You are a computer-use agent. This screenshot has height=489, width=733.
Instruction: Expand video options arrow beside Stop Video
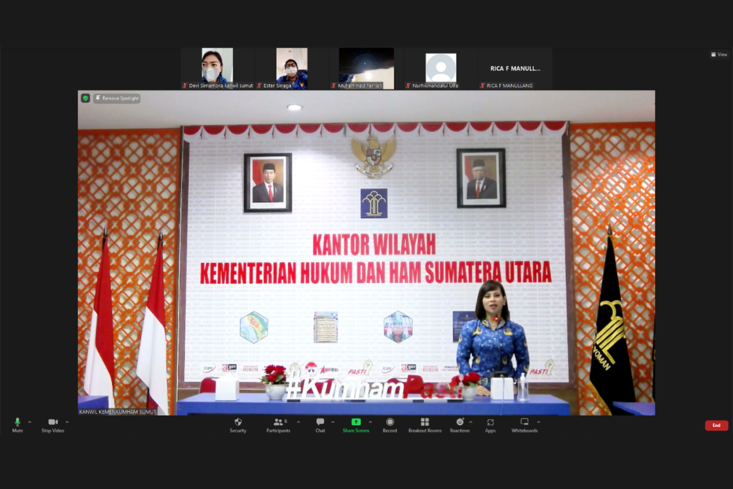(x=67, y=422)
